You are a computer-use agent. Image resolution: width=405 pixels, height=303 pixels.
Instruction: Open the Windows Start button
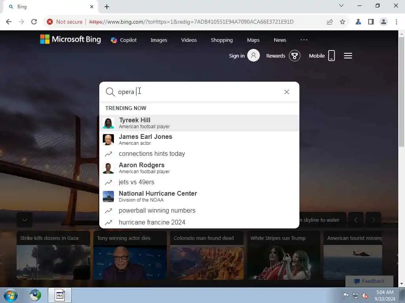tap(11, 295)
